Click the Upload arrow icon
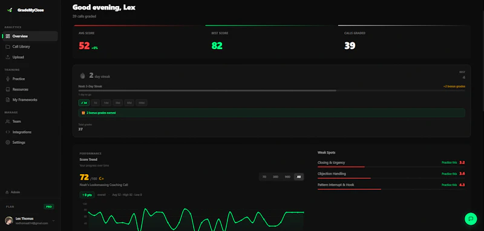Viewport: 484px width, 231px height. point(8,57)
